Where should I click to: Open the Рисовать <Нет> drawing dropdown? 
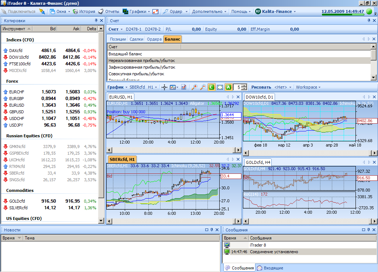coord(283,87)
